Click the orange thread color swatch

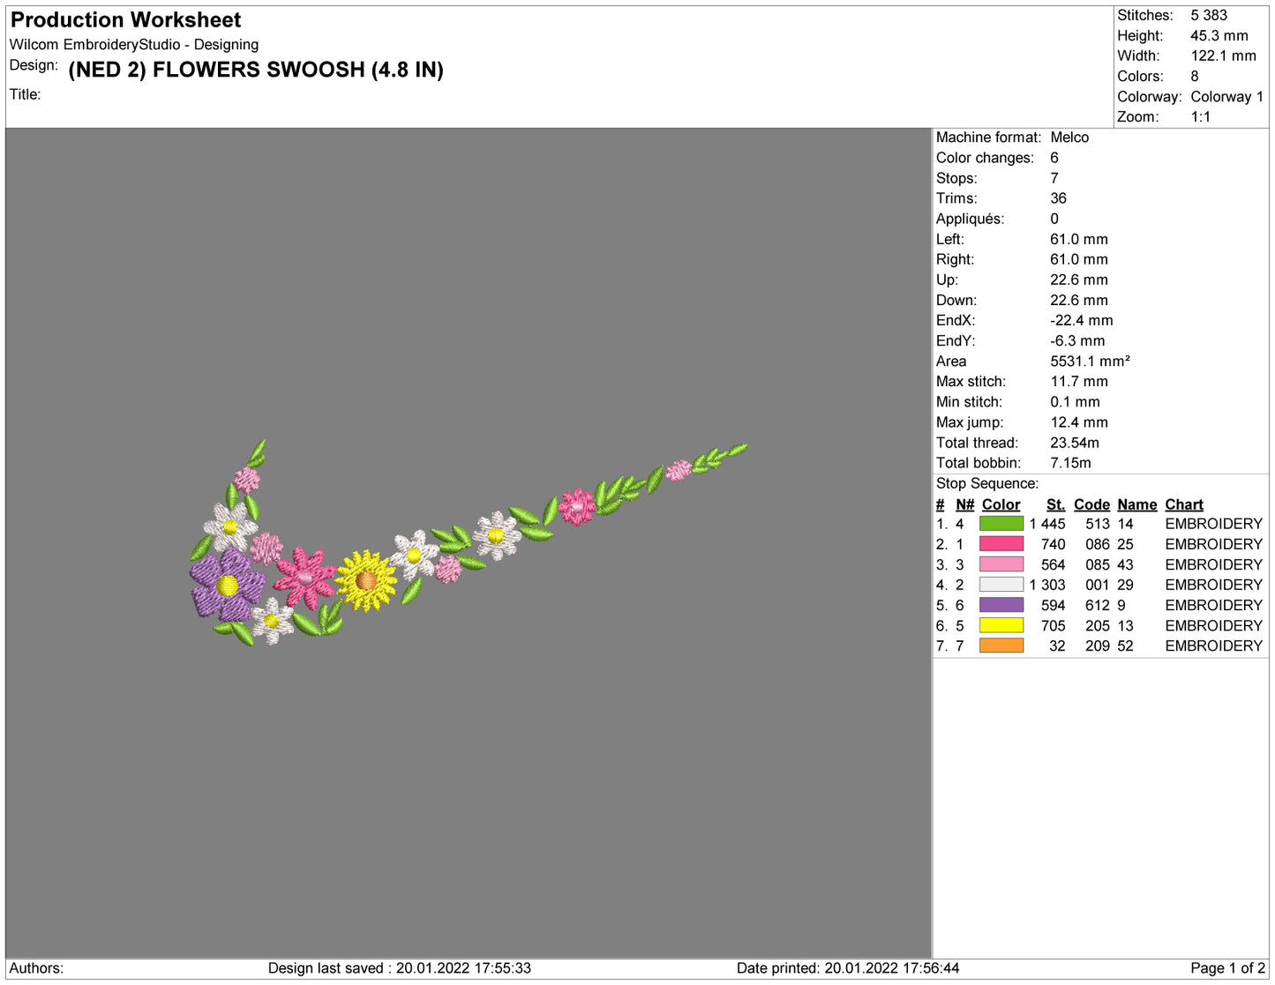point(1001,645)
